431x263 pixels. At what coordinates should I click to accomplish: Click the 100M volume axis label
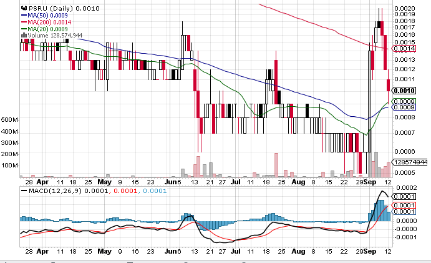(x=9, y=166)
